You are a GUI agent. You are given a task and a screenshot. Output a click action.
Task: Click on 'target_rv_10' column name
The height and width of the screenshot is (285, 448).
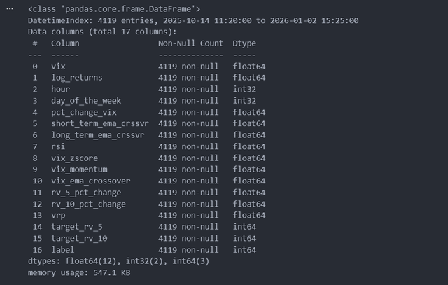78,238
